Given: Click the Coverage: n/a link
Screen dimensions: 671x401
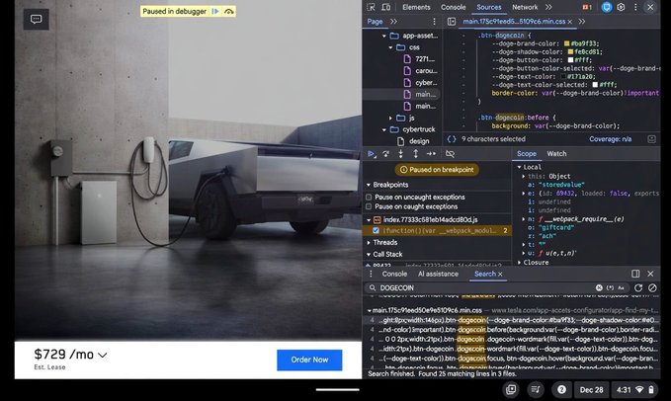Looking at the screenshot, I should tap(610, 139).
